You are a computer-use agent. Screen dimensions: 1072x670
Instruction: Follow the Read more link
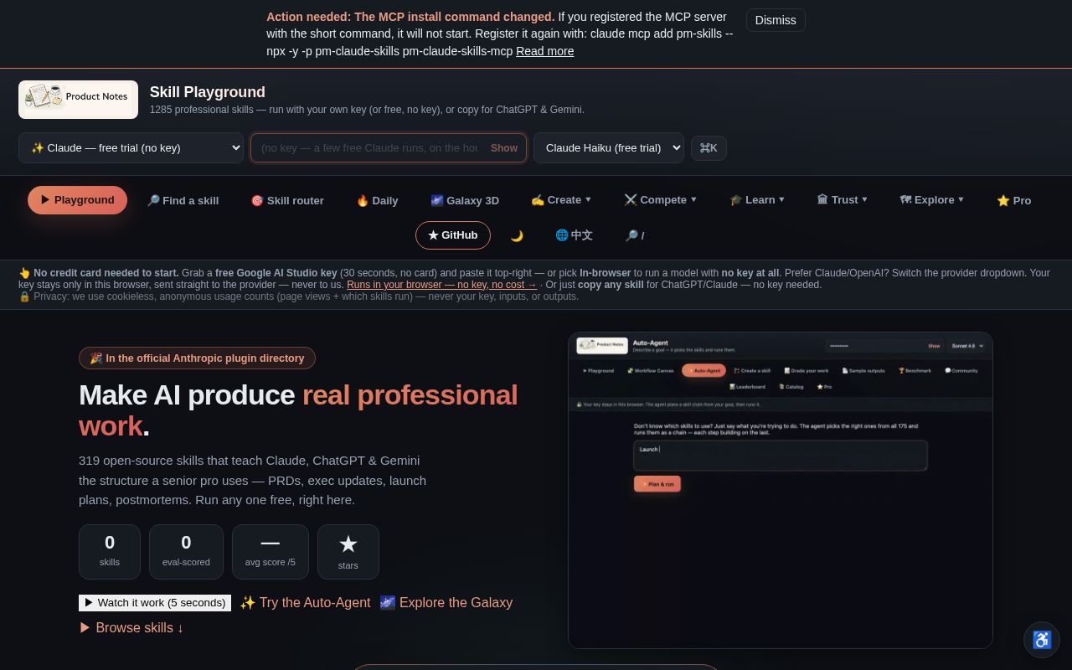click(x=545, y=51)
